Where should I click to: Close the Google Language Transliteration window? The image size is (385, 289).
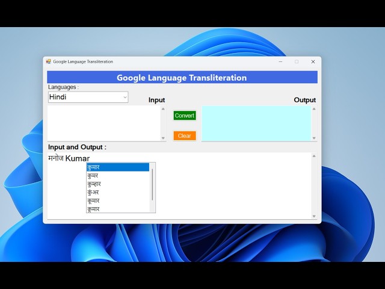(x=313, y=61)
